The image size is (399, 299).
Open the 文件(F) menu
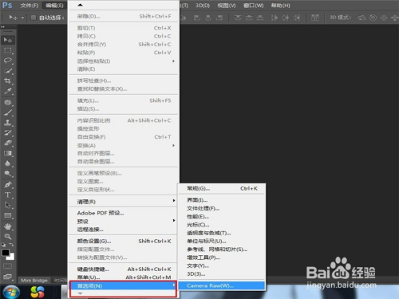(30, 6)
